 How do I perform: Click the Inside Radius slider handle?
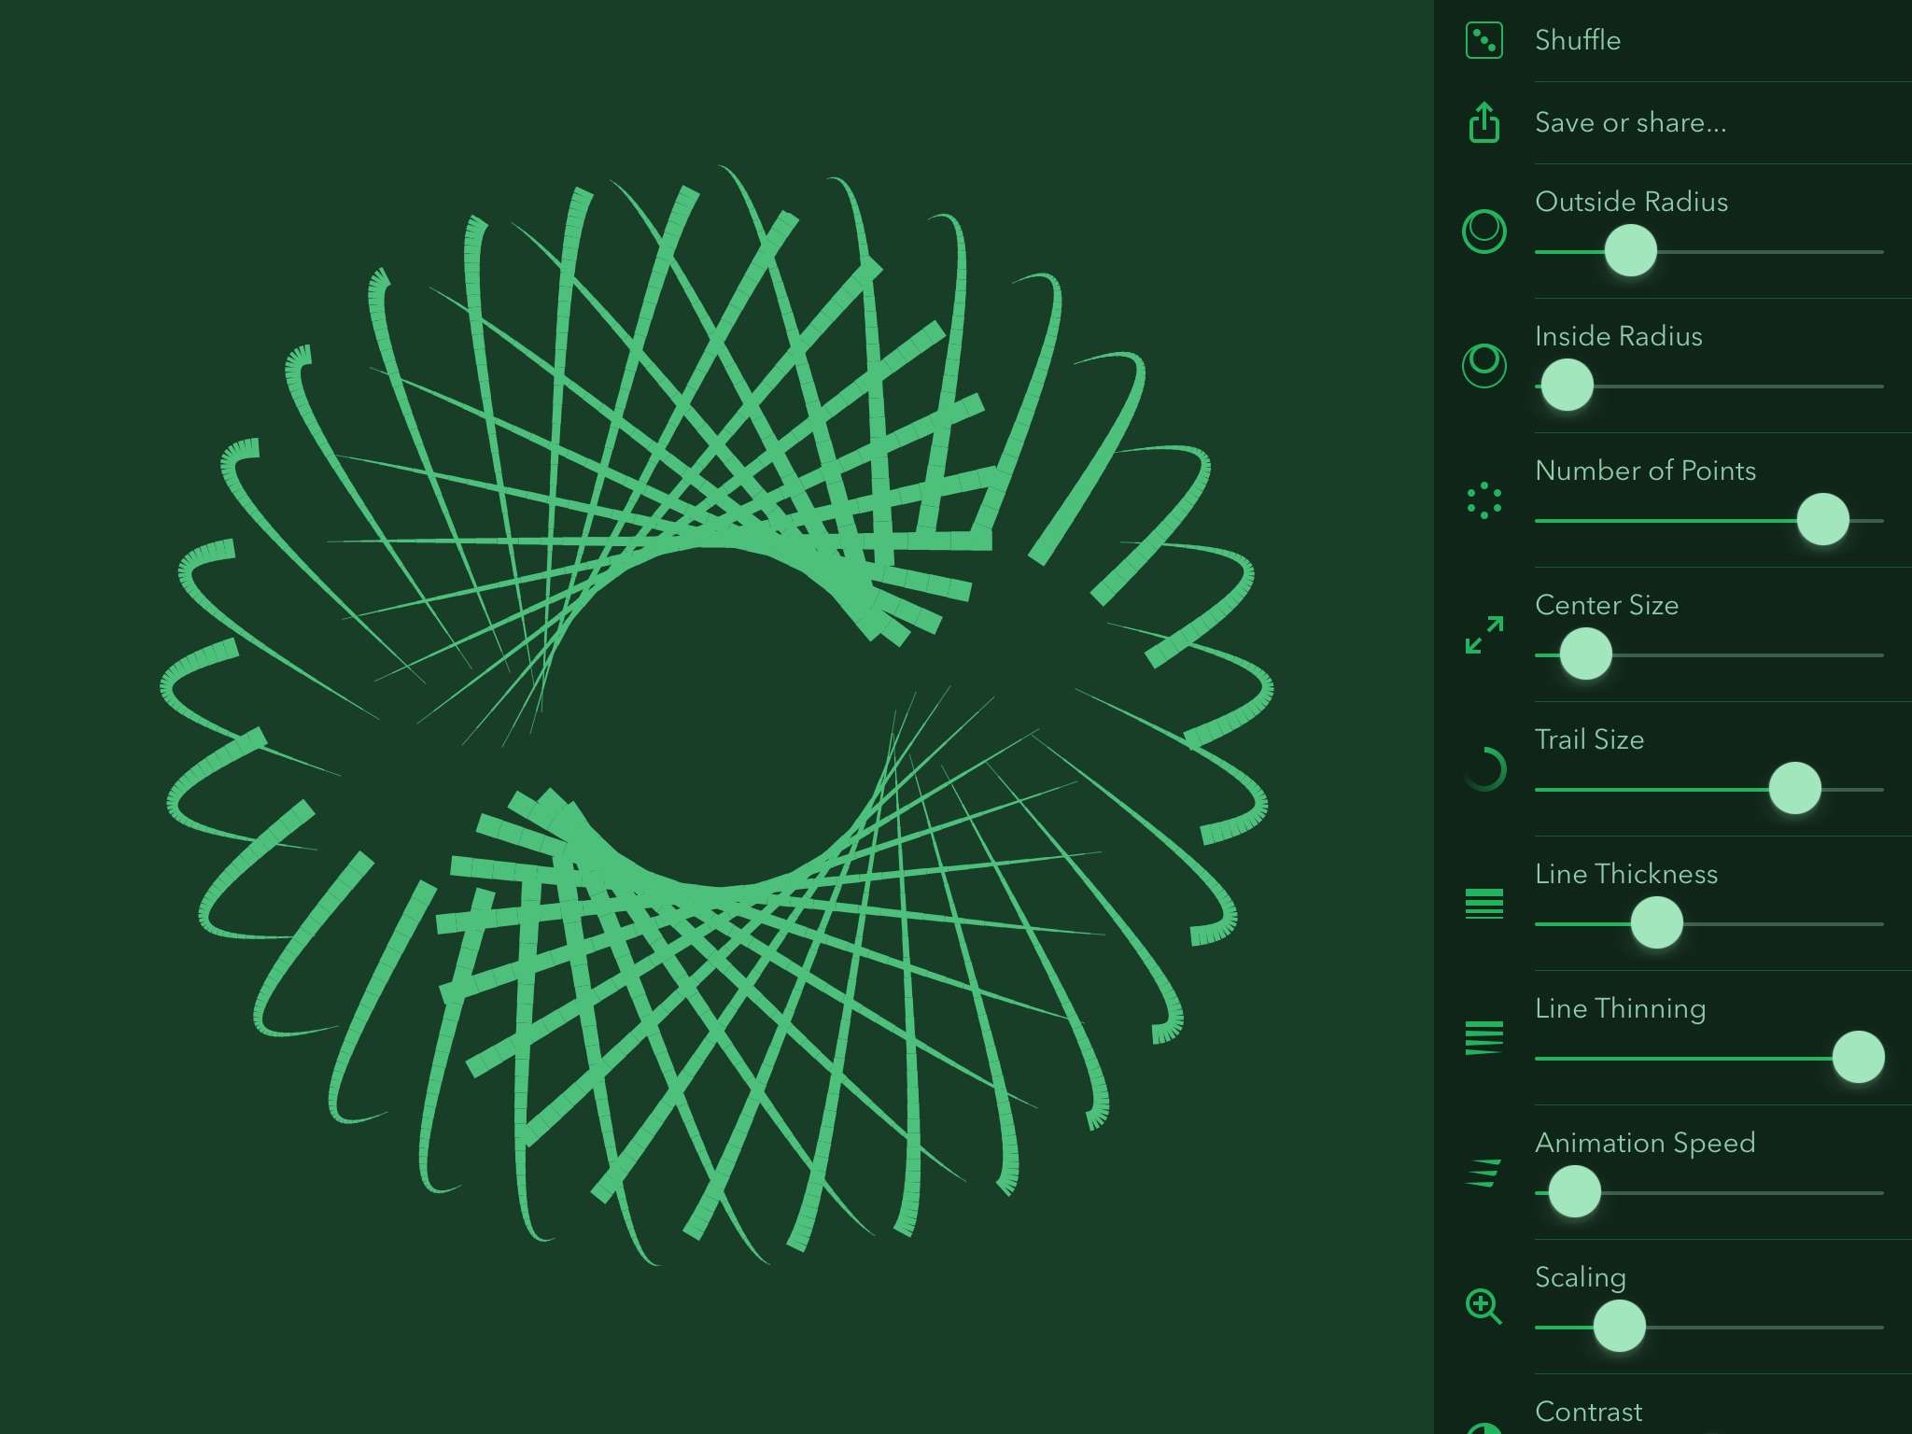(x=1567, y=385)
